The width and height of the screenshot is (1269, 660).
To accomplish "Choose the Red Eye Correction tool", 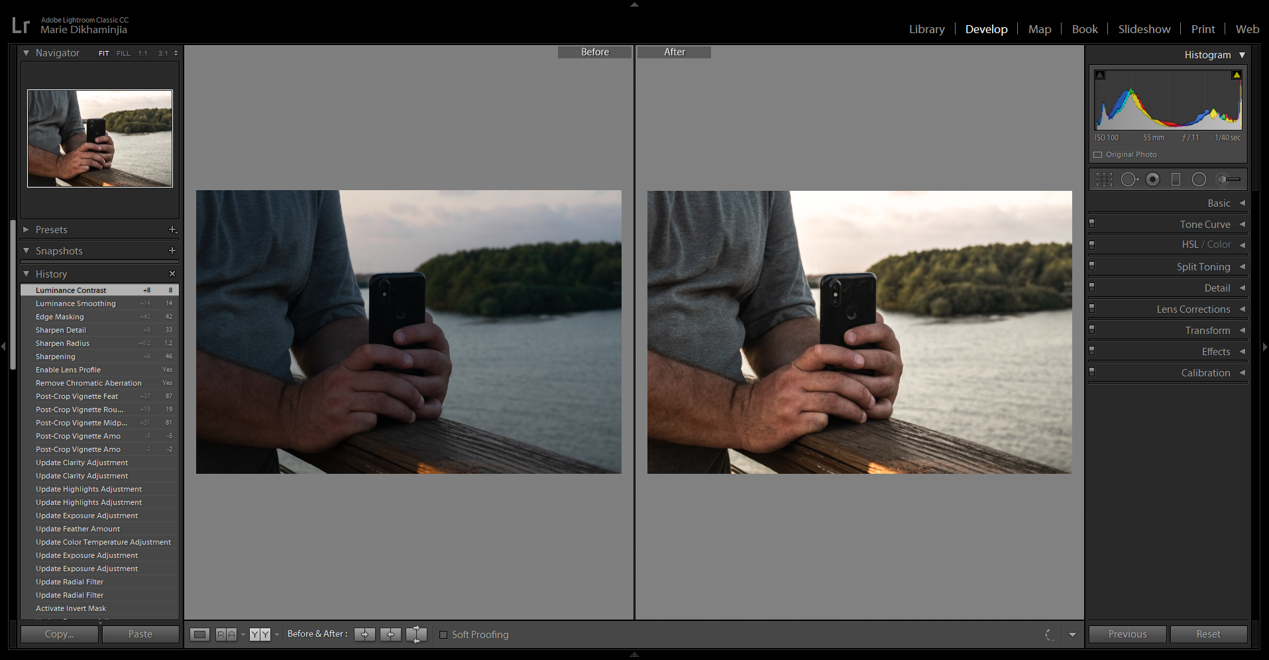I will tap(1153, 180).
